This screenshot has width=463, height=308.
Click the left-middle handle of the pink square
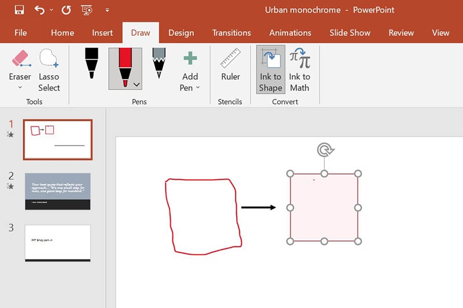click(291, 208)
